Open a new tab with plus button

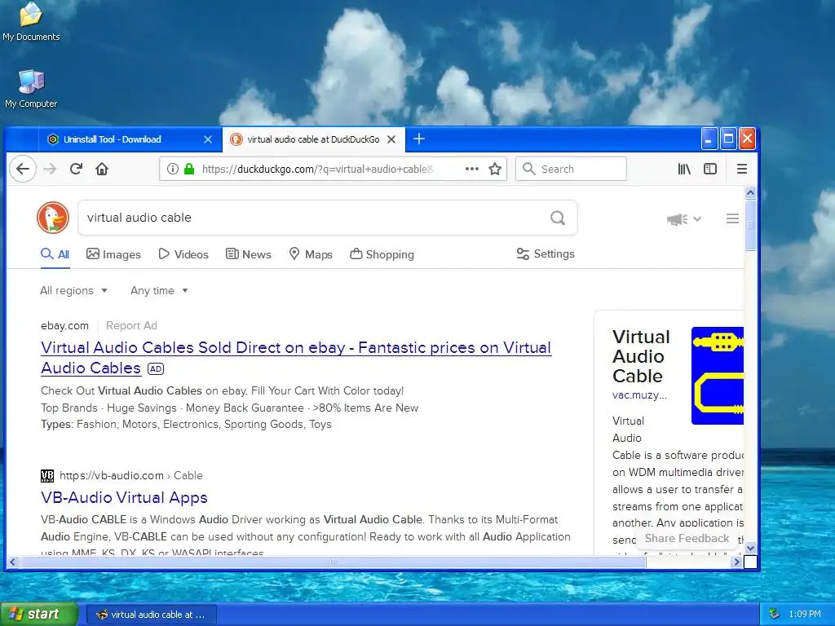(x=419, y=139)
